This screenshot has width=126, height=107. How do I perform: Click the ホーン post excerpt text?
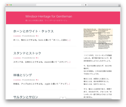tap(40, 40)
